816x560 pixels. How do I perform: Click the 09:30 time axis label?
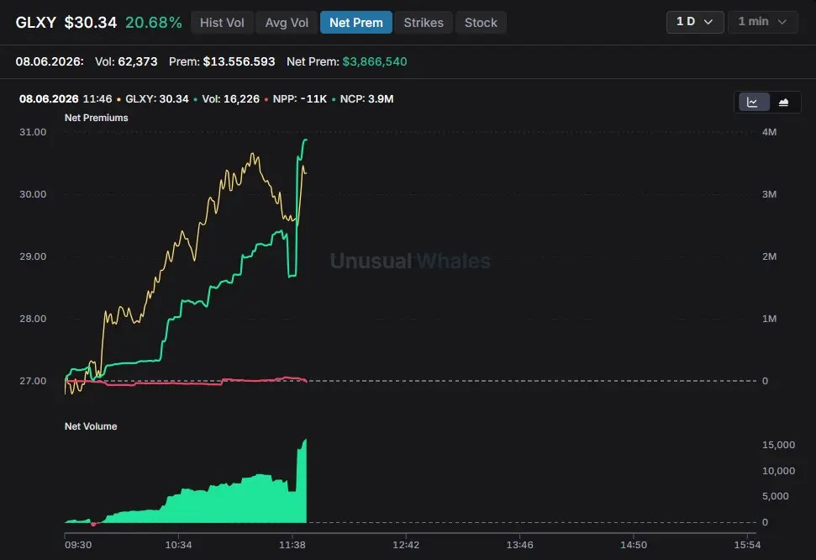click(x=78, y=545)
